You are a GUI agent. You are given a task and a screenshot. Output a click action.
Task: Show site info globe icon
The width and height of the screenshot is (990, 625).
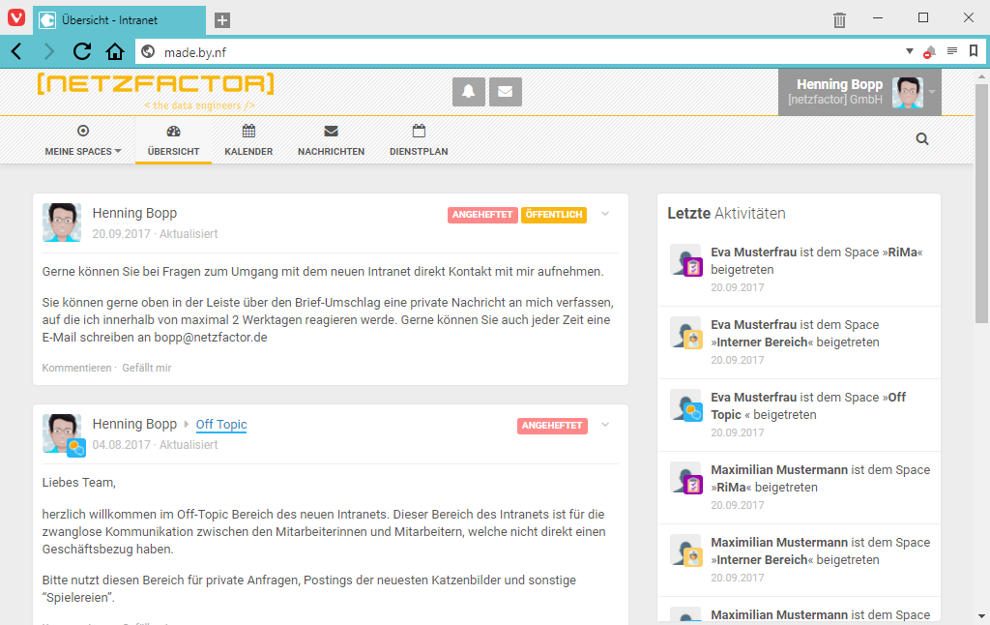[x=148, y=52]
